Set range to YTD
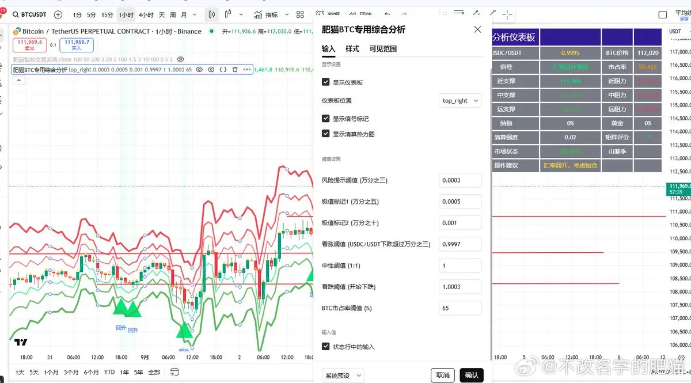691x383 pixels. (x=109, y=372)
